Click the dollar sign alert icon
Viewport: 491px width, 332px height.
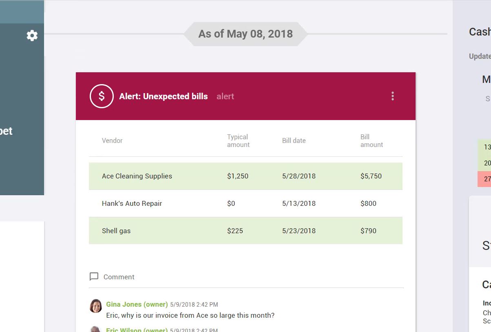click(x=102, y=96)
